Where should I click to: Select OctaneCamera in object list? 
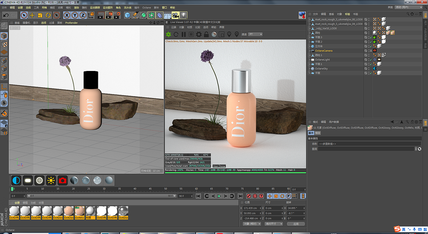coord(324,51)
